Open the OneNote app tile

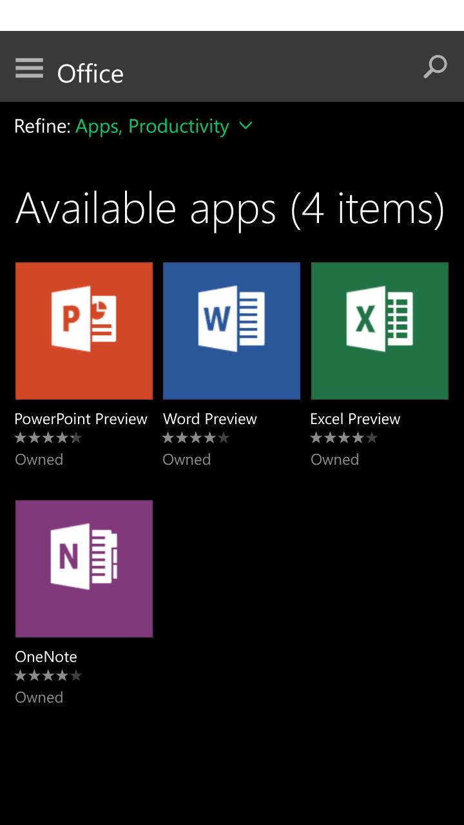tap(84, 568)
